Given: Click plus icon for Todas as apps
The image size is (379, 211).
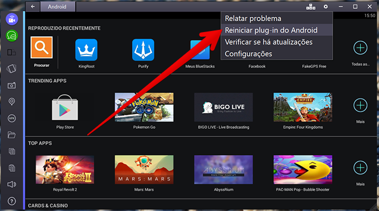Looking at the screenshot, I should coord(360,48).
